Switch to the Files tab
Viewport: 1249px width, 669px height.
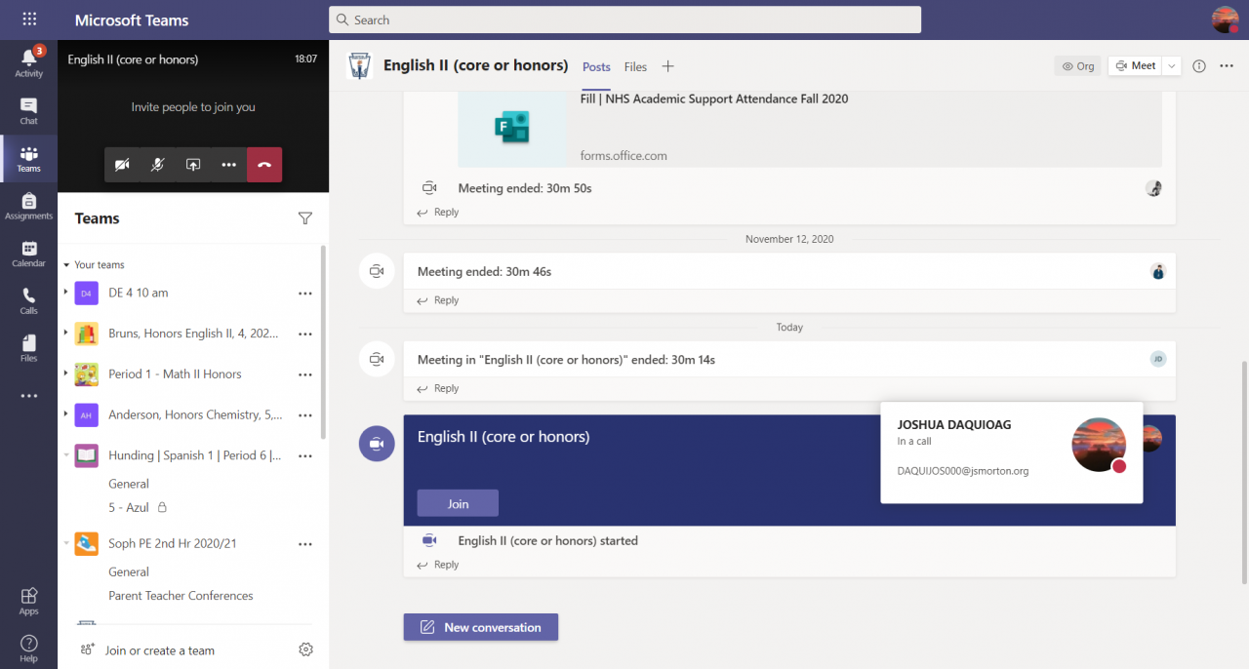click(635, 66)
